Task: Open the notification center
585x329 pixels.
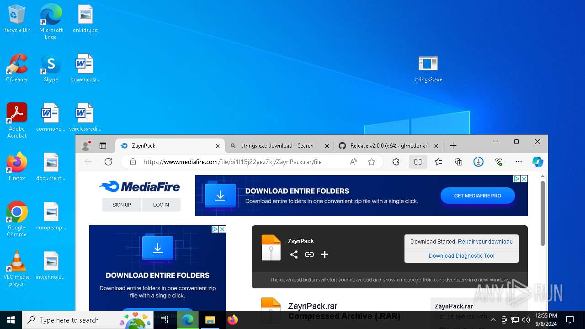Action: [x=570, y=320]
